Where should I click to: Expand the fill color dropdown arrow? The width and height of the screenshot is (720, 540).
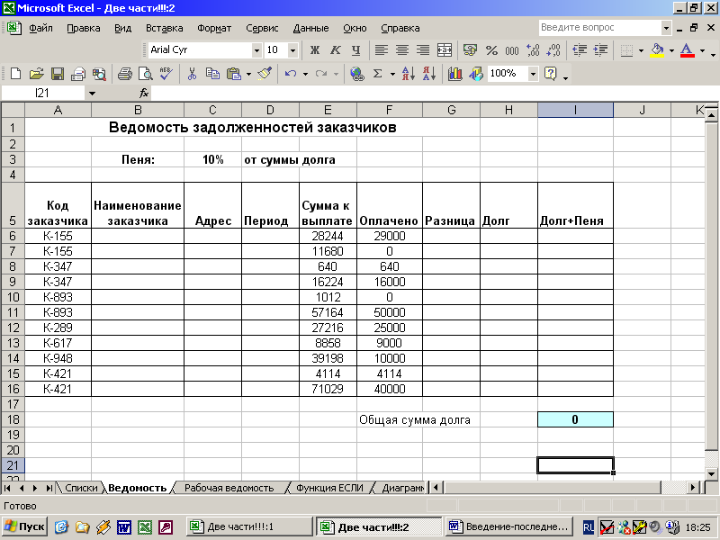click(x=671, y=50)
